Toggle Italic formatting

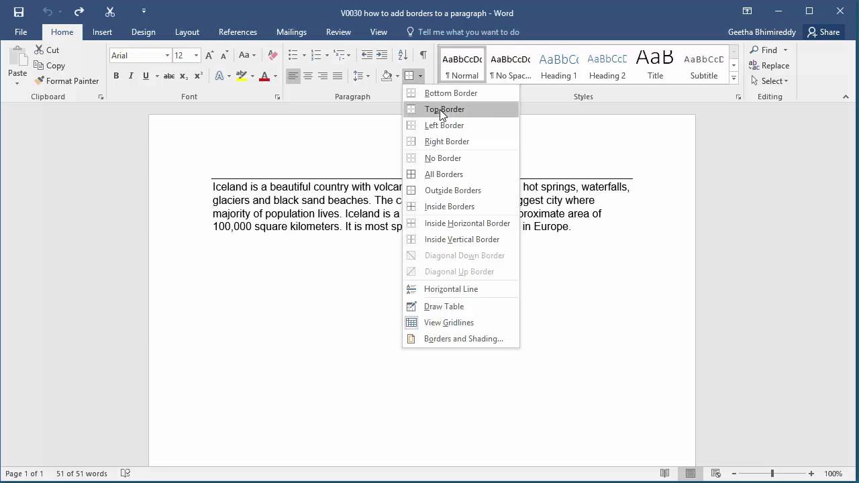131,76
